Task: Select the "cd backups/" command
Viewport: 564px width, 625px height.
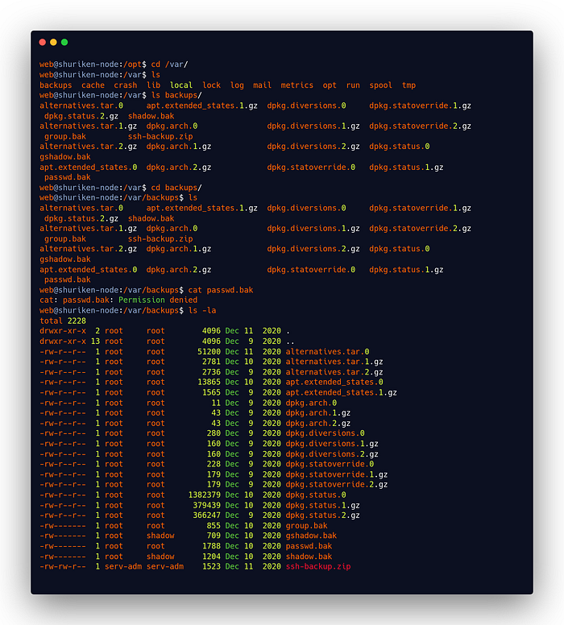Action: pyautogui.click(x=172, y=188)
